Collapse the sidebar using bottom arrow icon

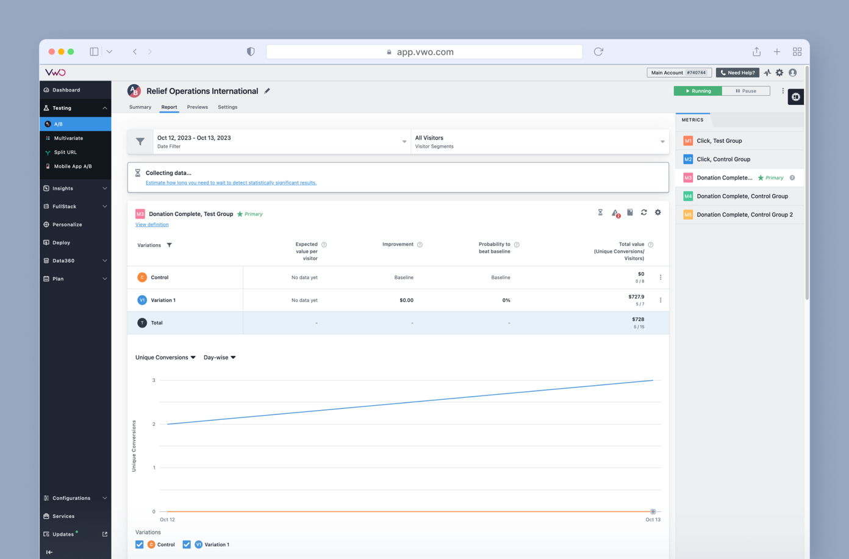coord(49,552)
